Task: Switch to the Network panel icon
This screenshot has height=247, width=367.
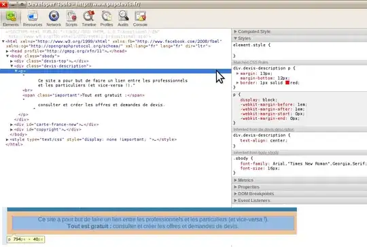Action: tap(54, 19)
